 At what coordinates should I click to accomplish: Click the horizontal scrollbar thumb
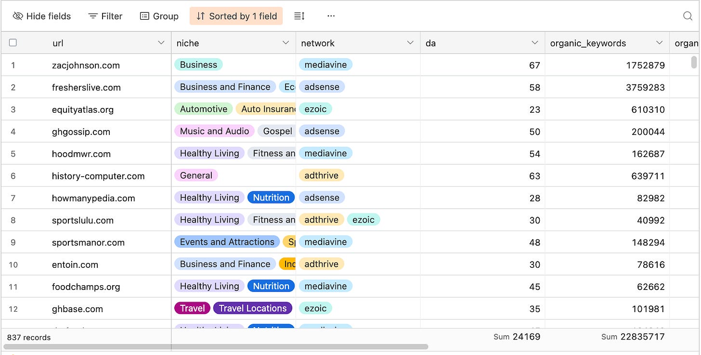pos(216,346)
